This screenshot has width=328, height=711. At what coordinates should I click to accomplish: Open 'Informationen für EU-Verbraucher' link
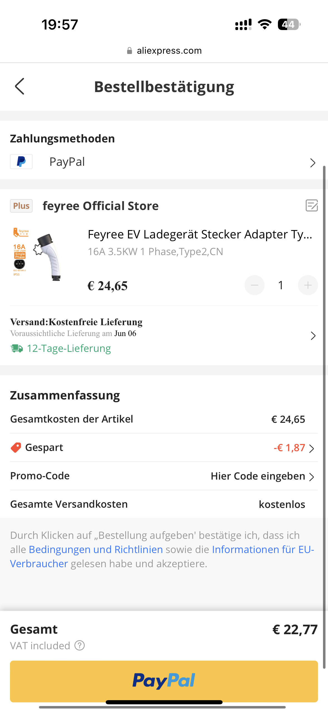263,549
